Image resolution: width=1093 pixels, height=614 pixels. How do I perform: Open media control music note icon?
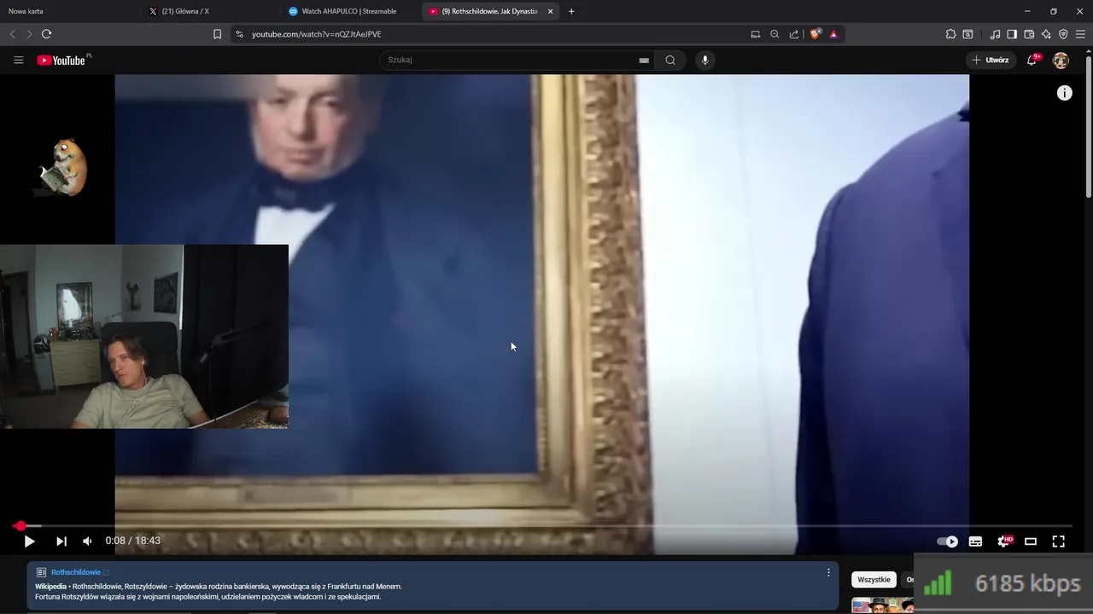coord(995,34)
